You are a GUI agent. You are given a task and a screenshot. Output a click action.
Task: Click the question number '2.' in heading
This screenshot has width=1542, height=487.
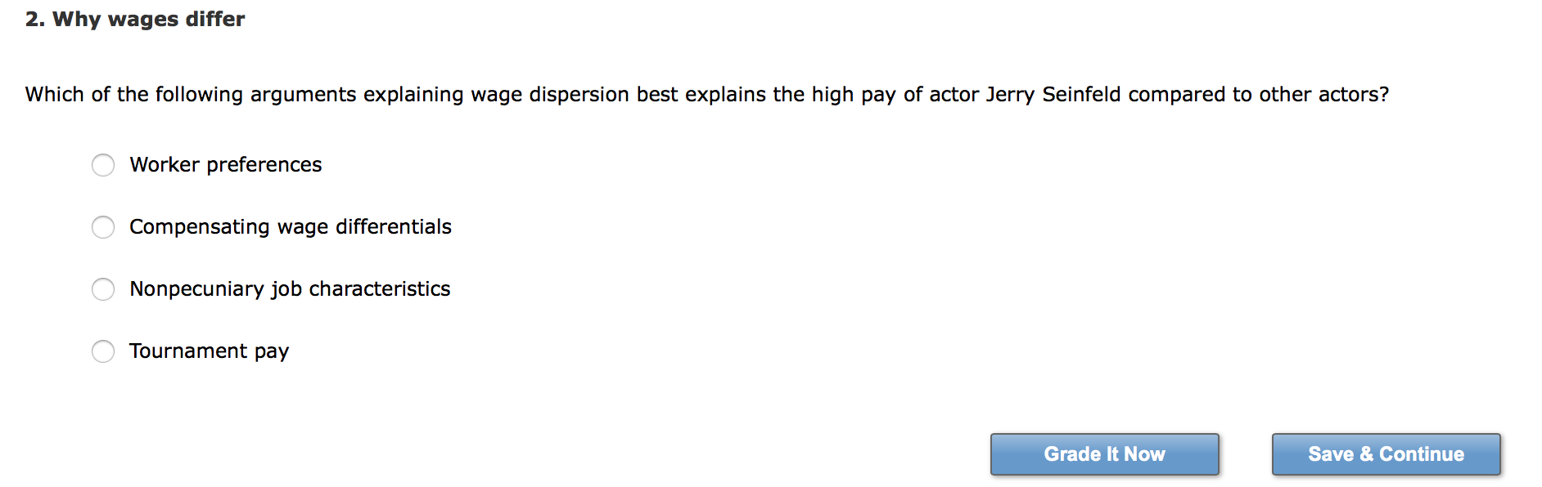point(35,20)
